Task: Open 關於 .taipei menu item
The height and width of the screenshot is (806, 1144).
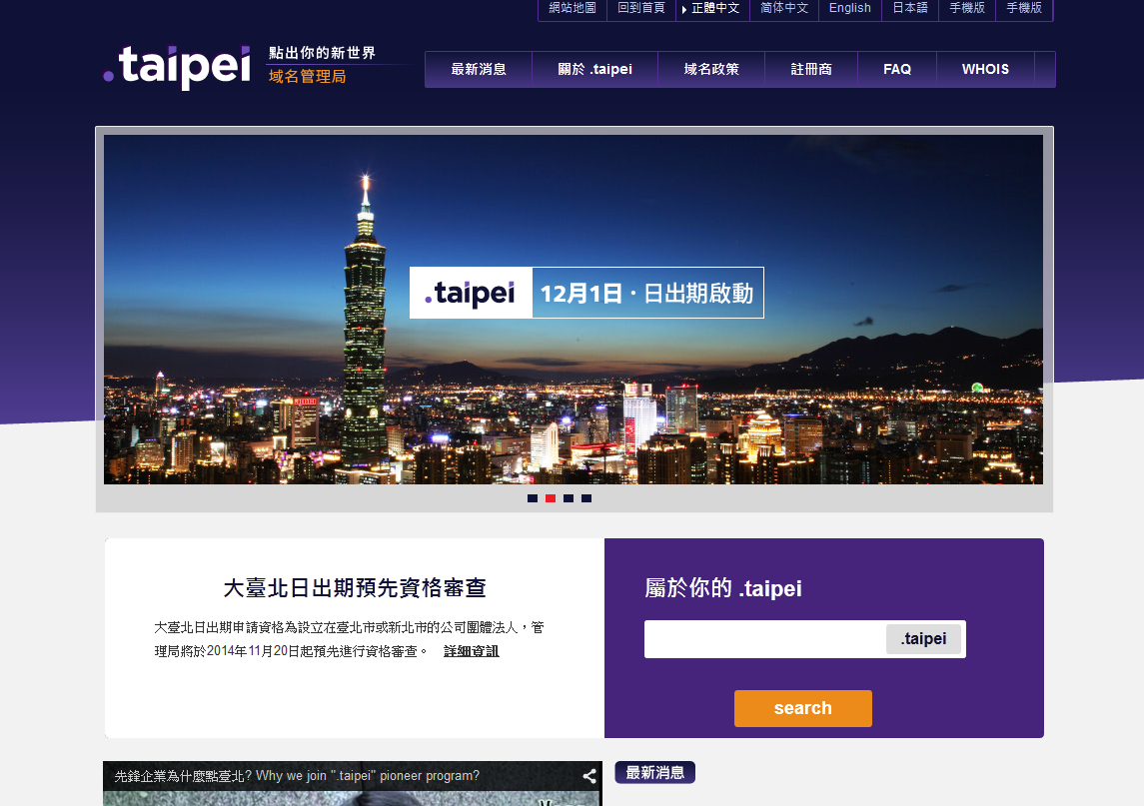Action: tap(594, 69)
